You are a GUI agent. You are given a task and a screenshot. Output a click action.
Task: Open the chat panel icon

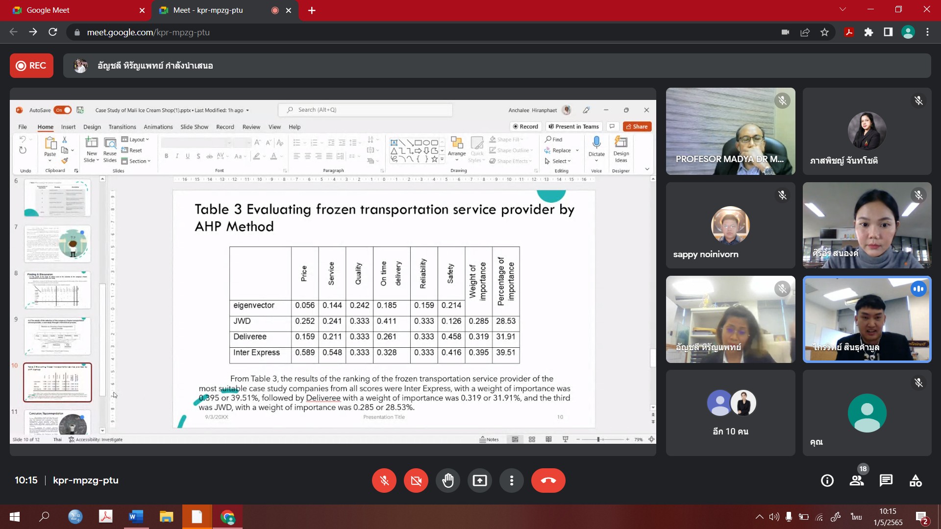886,481
